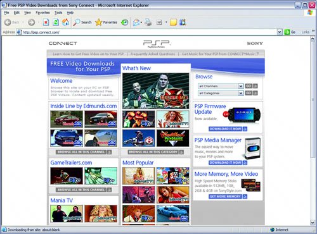The width and height of the screenshot is (317, 234).
Task: Click the Refresh page toolbar icon
Action: point(56,22)
